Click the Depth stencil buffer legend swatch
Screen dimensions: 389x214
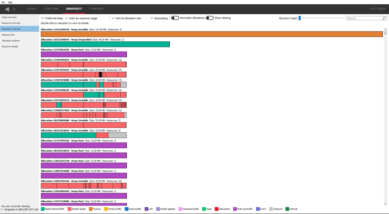point(43,209)
